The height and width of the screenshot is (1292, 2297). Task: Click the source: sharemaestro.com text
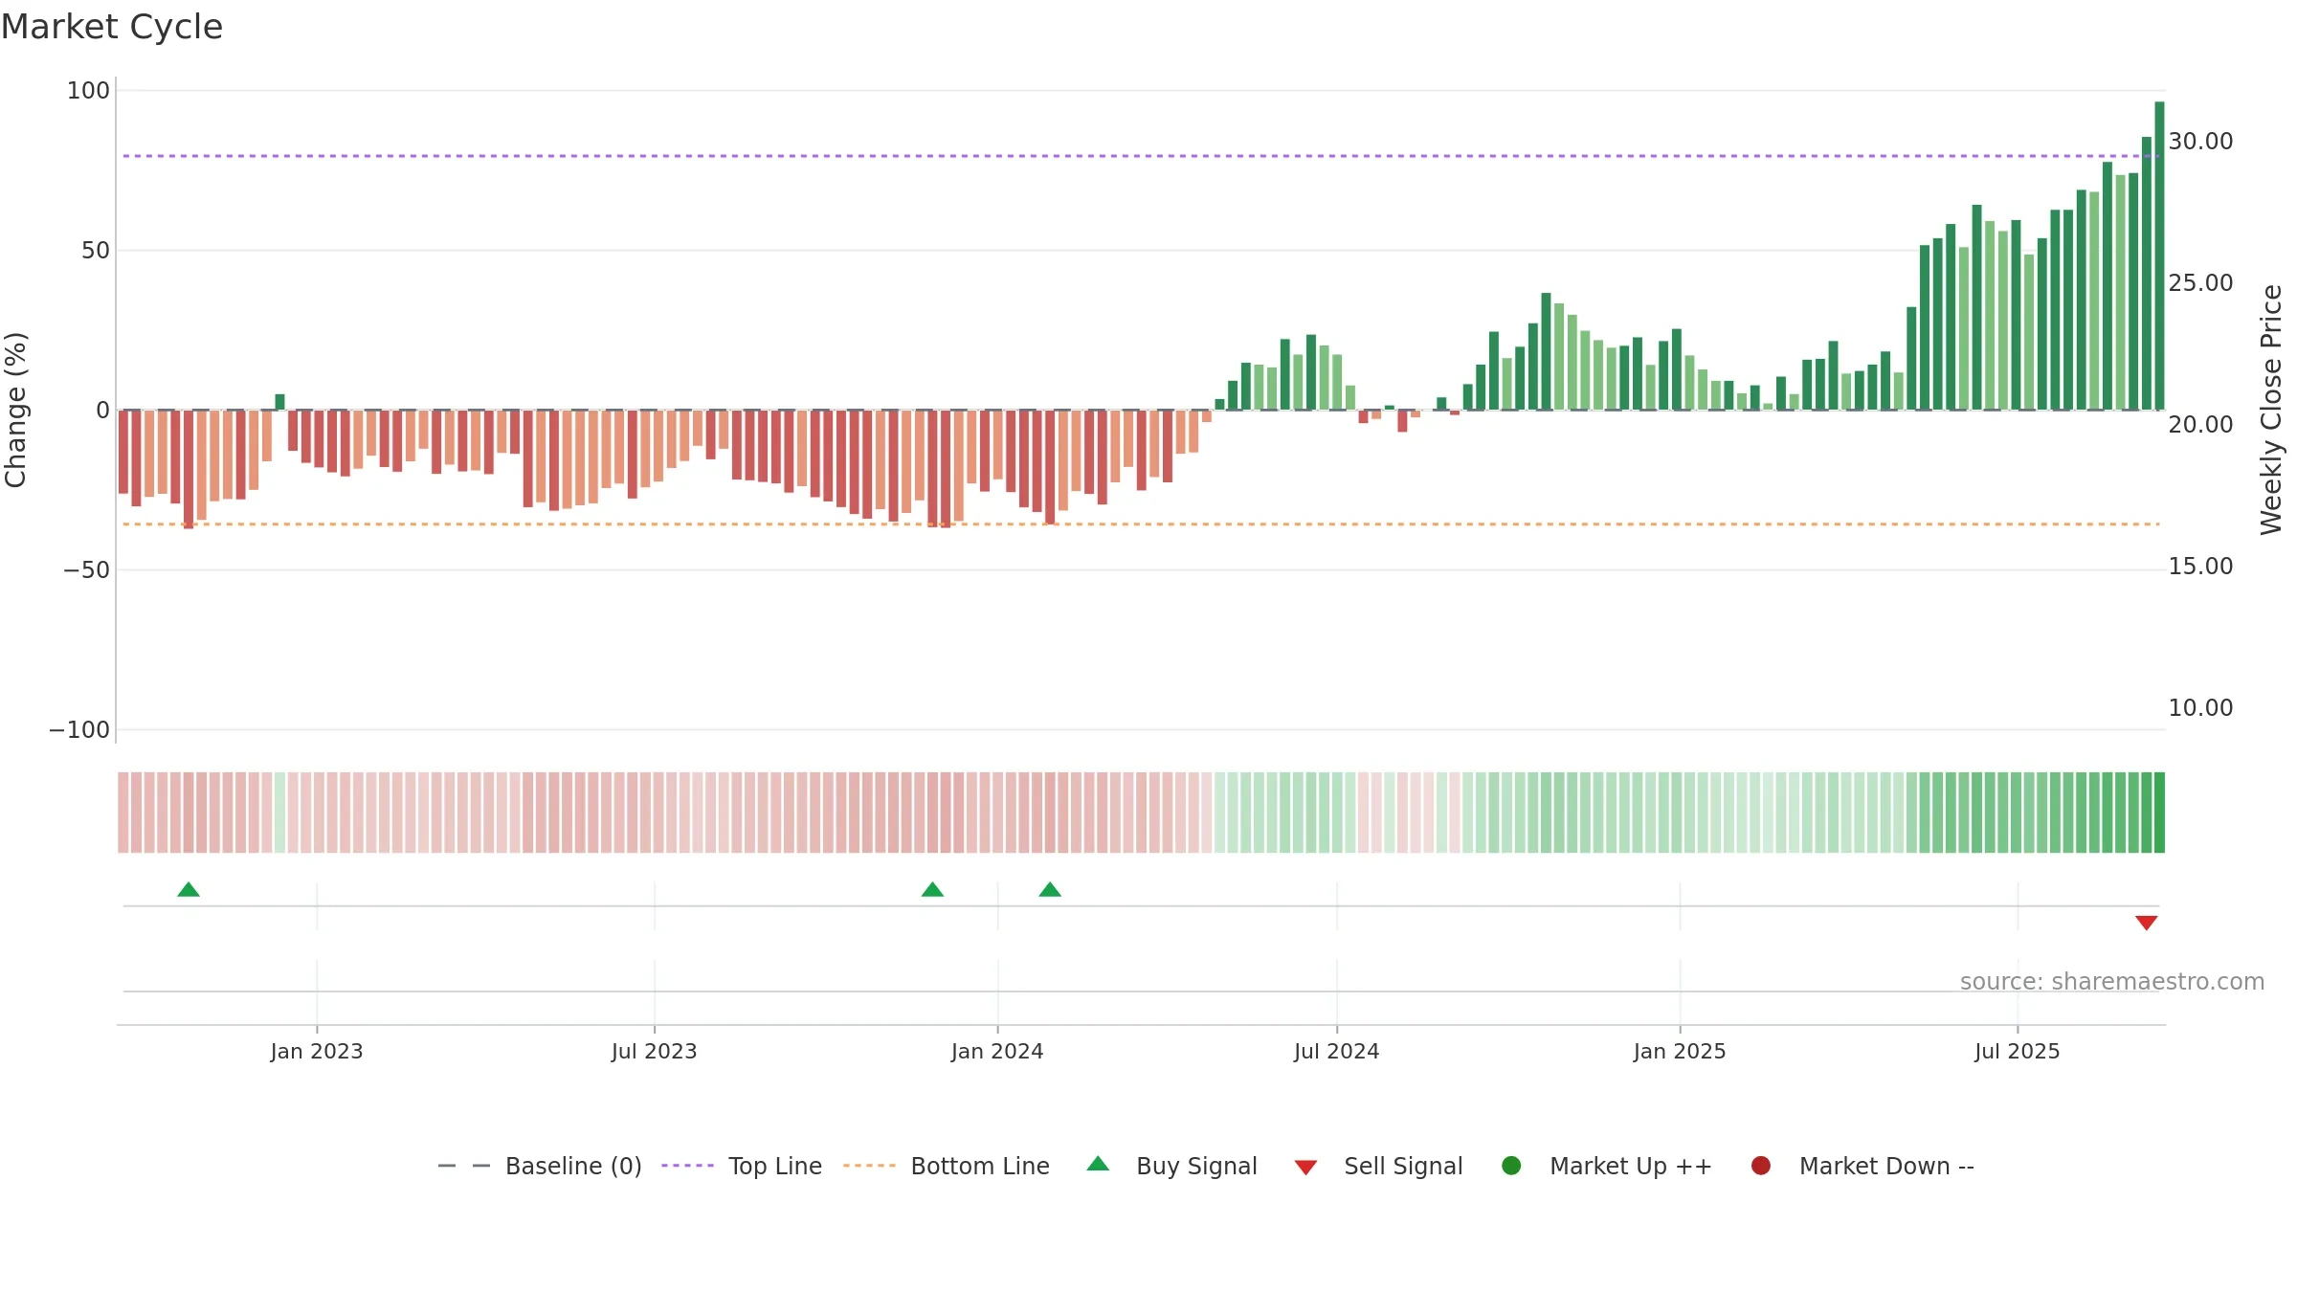tap(2112, 982)
